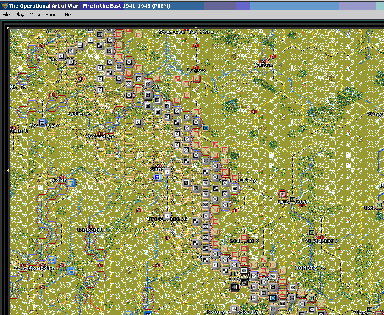
Task: Select the cyan-highlighted unit south of Kharkov
Action: (273, 298)
